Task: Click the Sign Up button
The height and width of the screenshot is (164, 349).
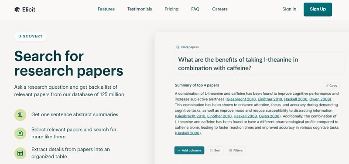Action: click(x=318, y=9)
